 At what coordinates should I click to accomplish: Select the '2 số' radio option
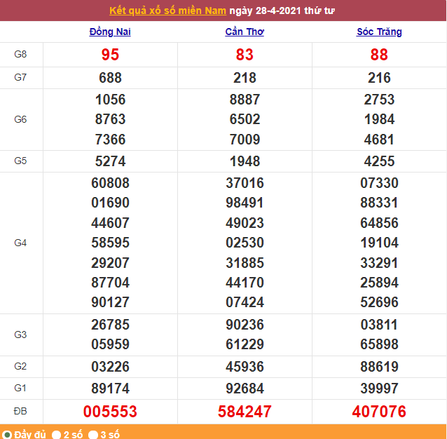(57, 434)
